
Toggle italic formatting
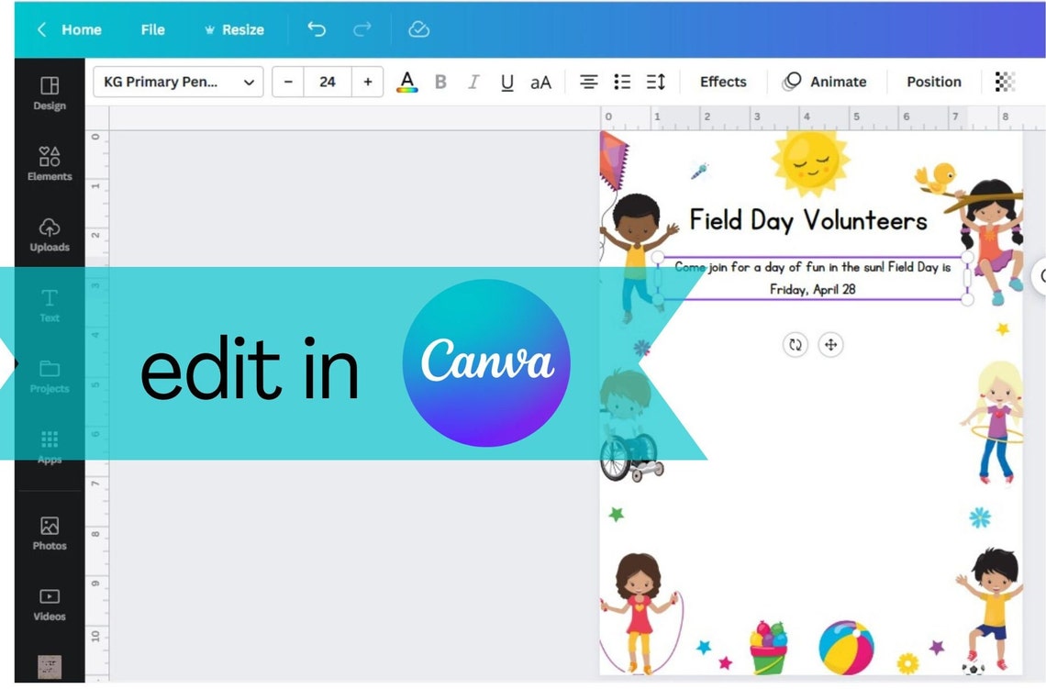point(473,82)
